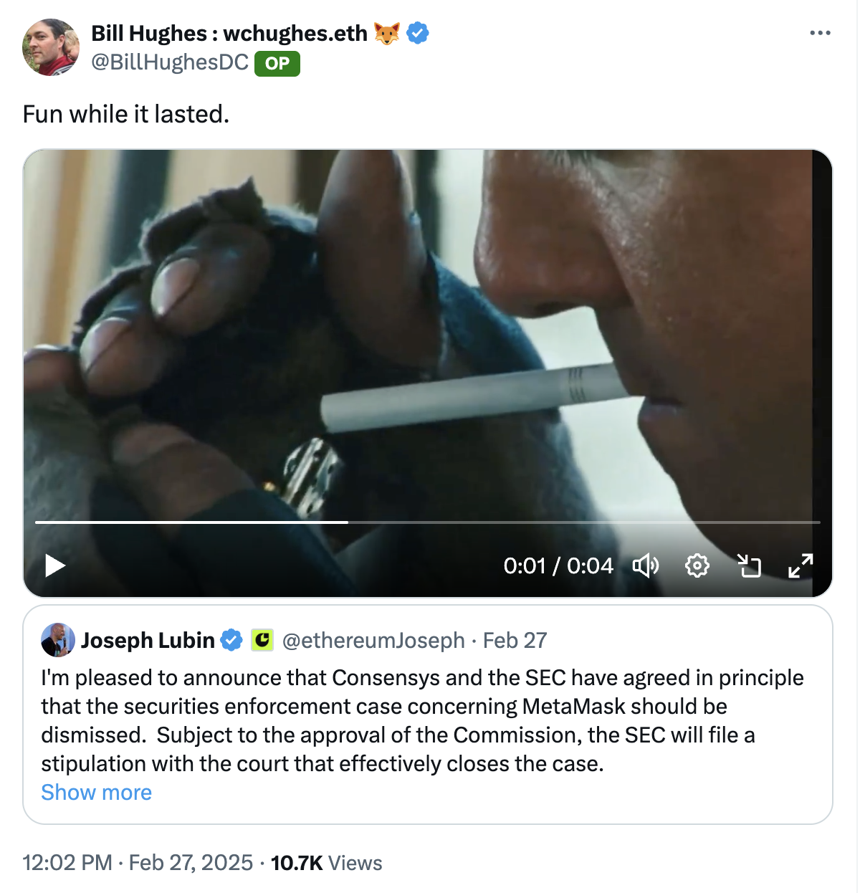This screenshot has width=860, height=893.
Task: Expand video to fullscreen
Action: 801,565
